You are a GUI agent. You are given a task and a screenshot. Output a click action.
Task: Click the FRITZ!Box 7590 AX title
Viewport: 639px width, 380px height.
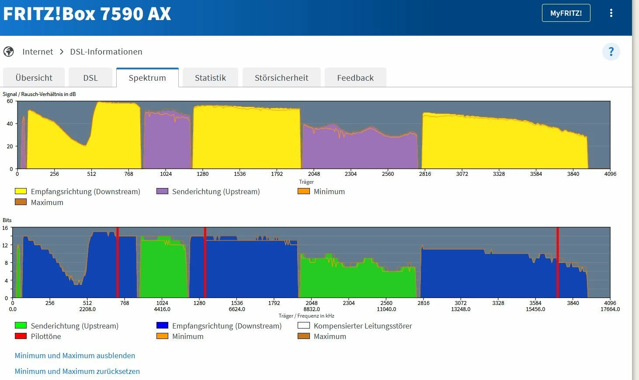click(87, 14)
